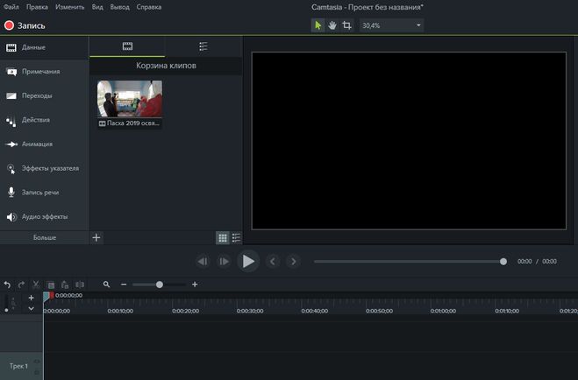Image resolution: width=578 pixels, height=380 pixels.
Task: Activate the crop tool
Action: pyautogui.click(x=346, y=25)
